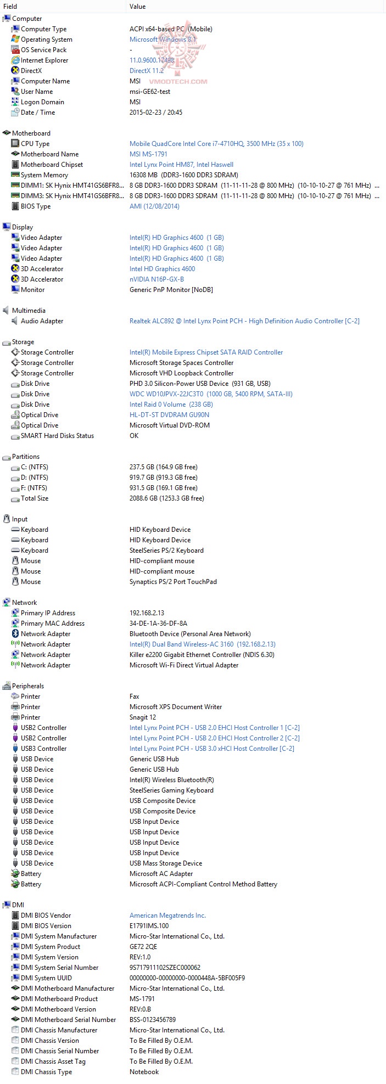Click the DirectX row icon

pyautogui.click(x=15, y=71)
